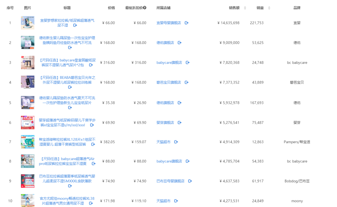The image size is (337, 207).
Task: Visit 巴布豆母婴旗舰店 store link
Action: [x=170, y=181]
